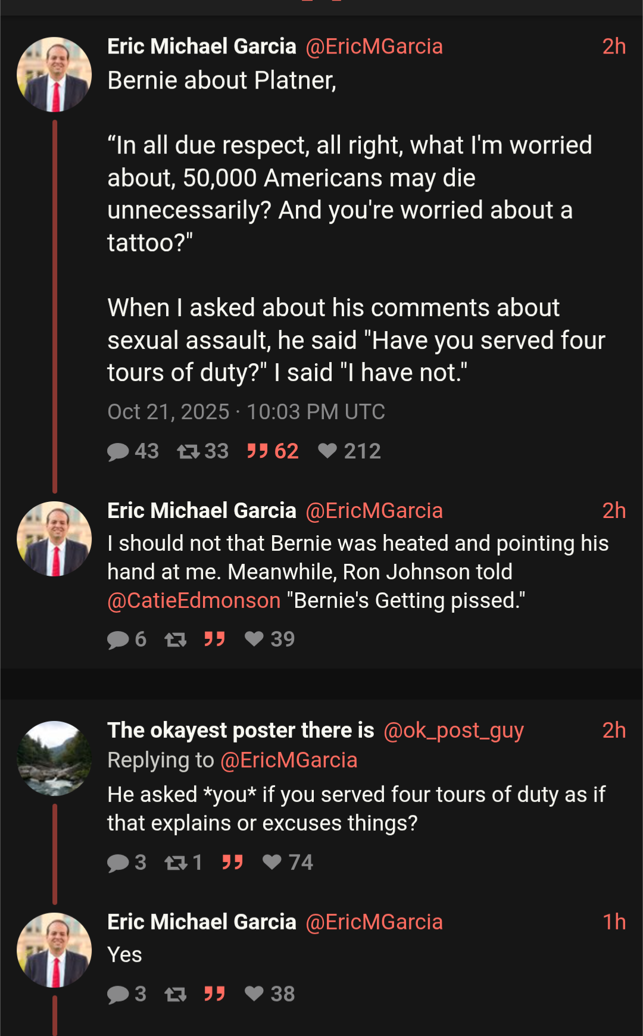Like the tweet with 212 likes
The width and height of the screenshot is (643, 1036).
[327, 451]
